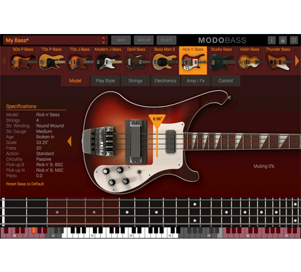Screen dimensions: 301x272
Task: Click the Rick n' B. BSC pickup value
Action: pyautogui.click(x=50, y=165)
